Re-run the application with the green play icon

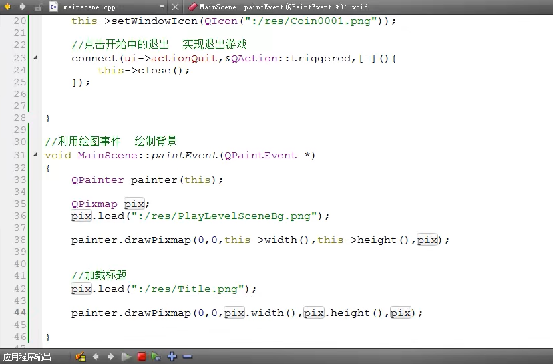[126, 357]
